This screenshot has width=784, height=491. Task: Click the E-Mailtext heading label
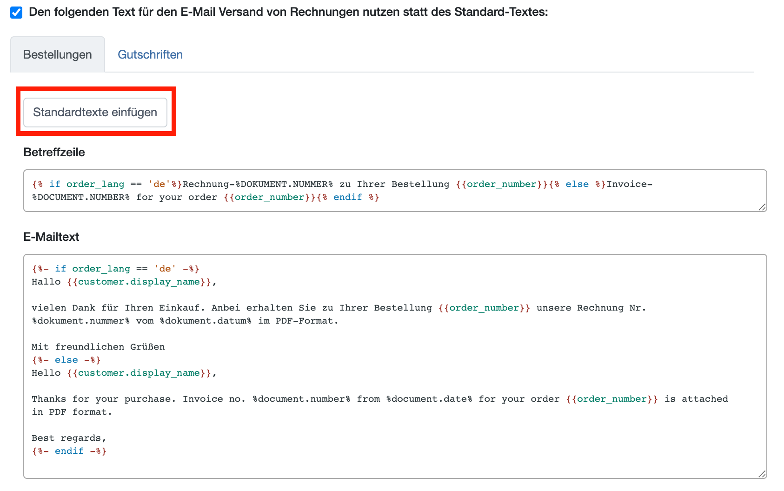coord(51,237)
